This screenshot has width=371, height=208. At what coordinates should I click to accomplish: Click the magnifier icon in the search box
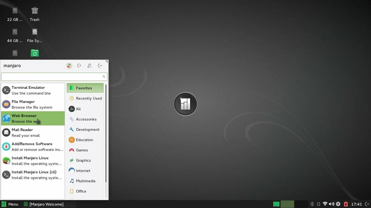point(104,77)
